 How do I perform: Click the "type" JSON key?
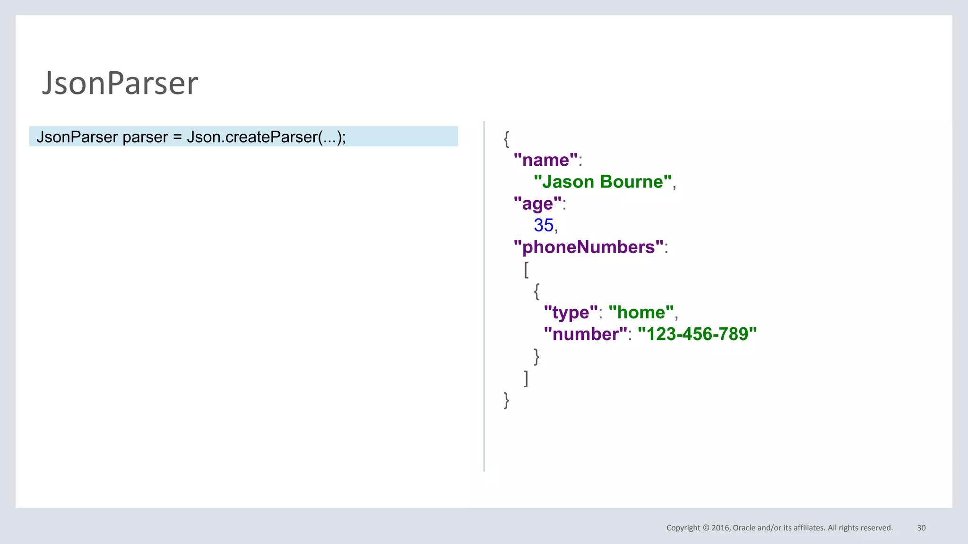[x=570, y=312]
